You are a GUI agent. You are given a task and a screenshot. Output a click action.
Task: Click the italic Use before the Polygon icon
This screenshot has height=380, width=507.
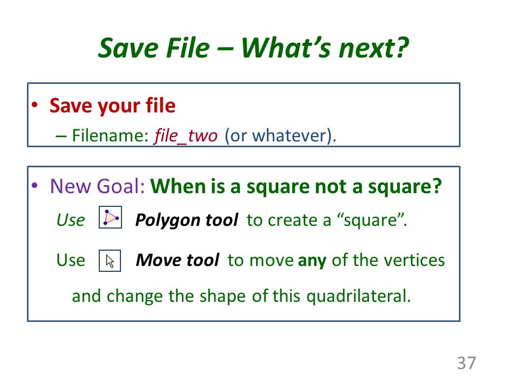70,220
